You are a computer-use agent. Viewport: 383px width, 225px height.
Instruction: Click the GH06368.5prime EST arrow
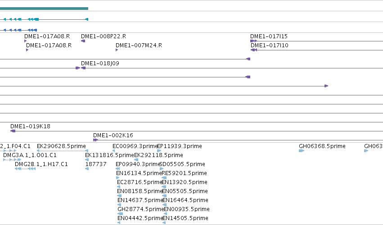pos(302,151)
